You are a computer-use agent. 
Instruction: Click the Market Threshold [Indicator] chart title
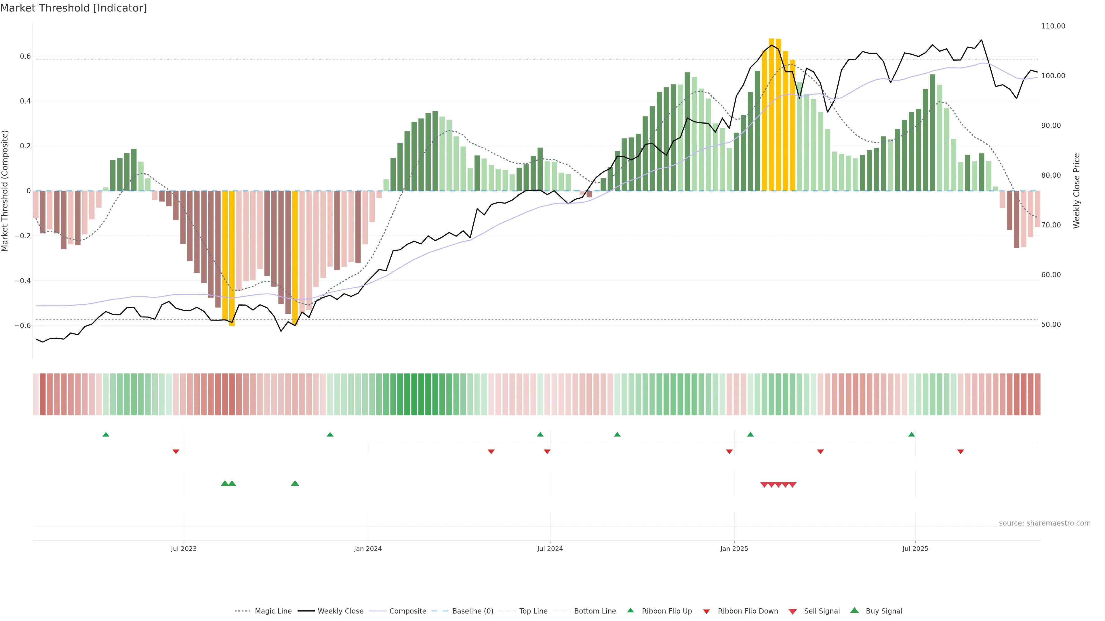pos(73,8)
